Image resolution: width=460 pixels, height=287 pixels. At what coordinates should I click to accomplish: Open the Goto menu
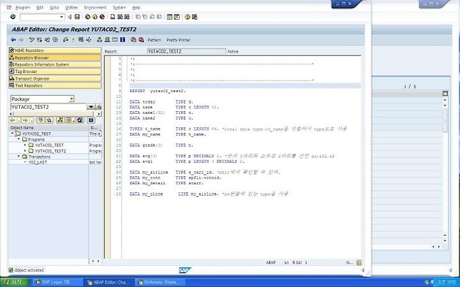click(54, 8)
